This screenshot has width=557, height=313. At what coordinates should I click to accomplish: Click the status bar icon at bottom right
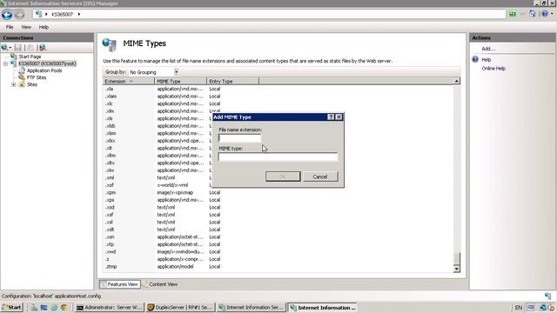point(547,296)
